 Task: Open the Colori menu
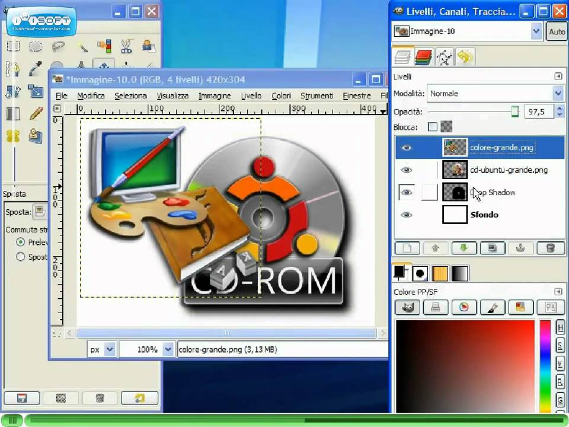click(x=281, y=96)
